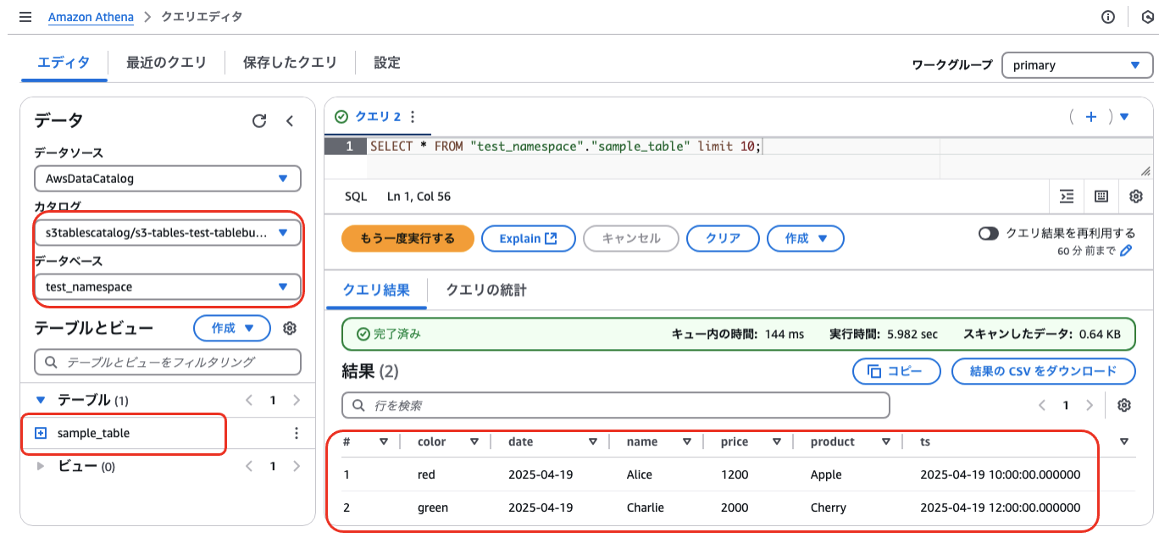Refresh the データ panel
Image resolution: width=1159 pixels, height=549 pixels.
click(259, 121)
